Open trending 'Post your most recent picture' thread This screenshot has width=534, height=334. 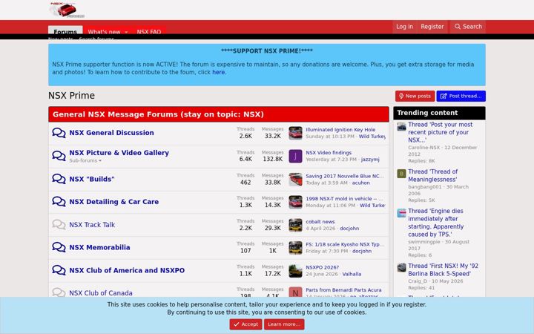click(x=441, y=132)
